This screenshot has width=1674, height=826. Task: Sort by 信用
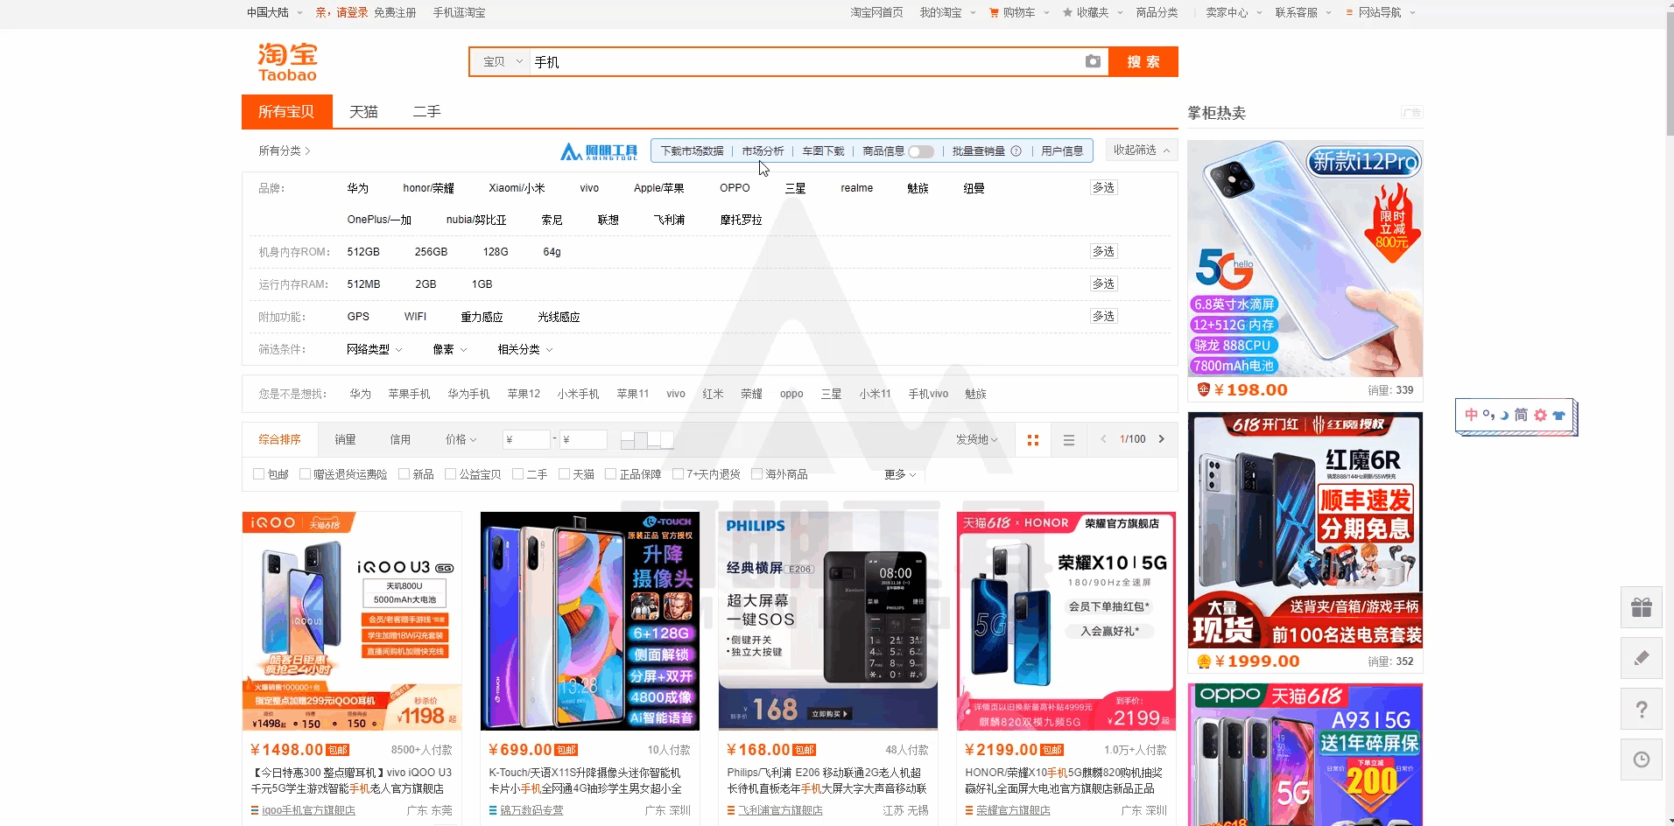click(400, 439)
